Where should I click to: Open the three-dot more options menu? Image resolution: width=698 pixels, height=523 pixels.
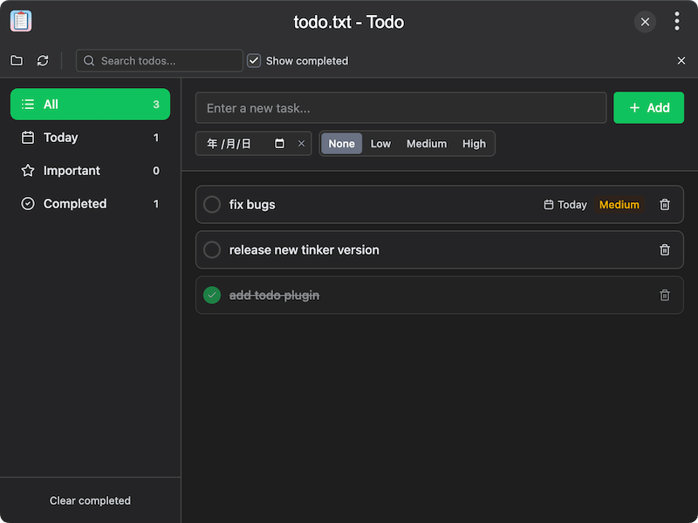tap(677, 22)
